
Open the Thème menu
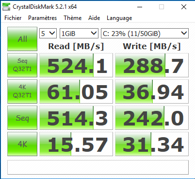73,18
